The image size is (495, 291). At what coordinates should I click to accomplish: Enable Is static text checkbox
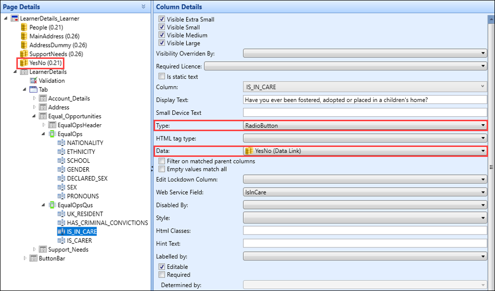click(x=162, y=76)
